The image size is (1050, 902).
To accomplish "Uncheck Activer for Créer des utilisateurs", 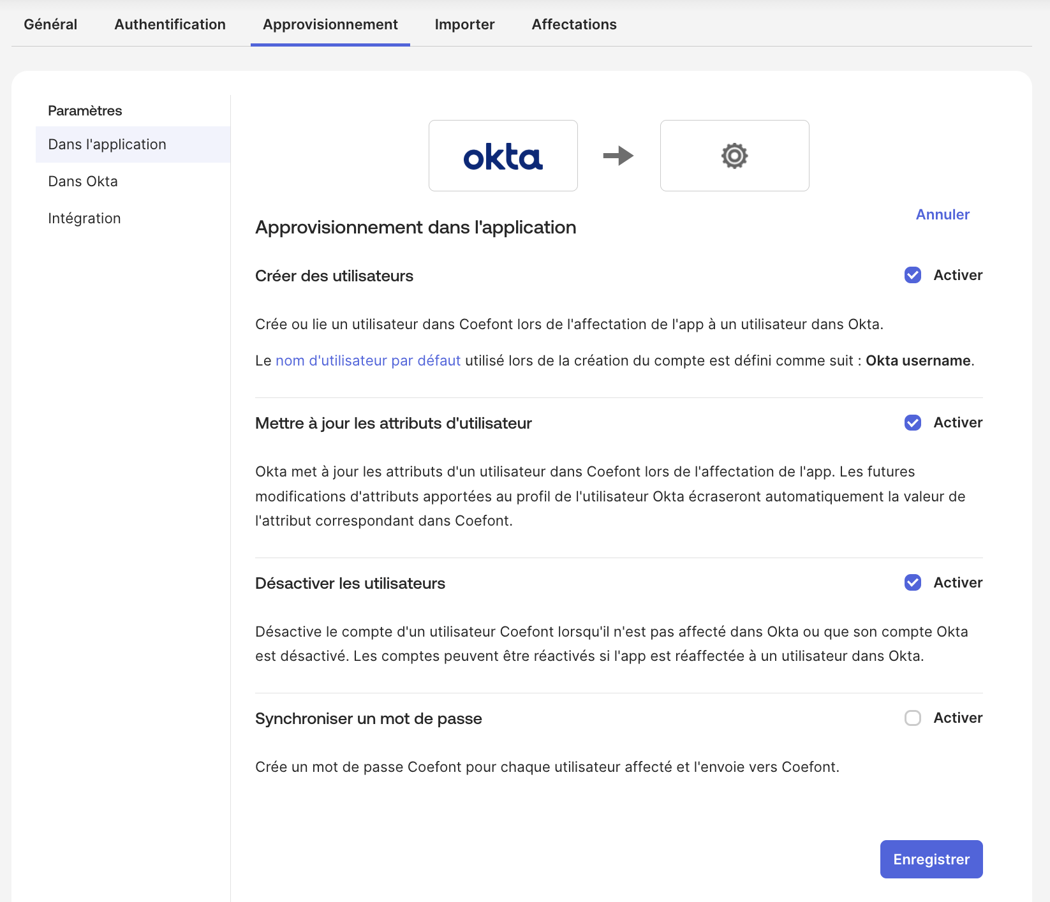I will [x=913, y=275].
